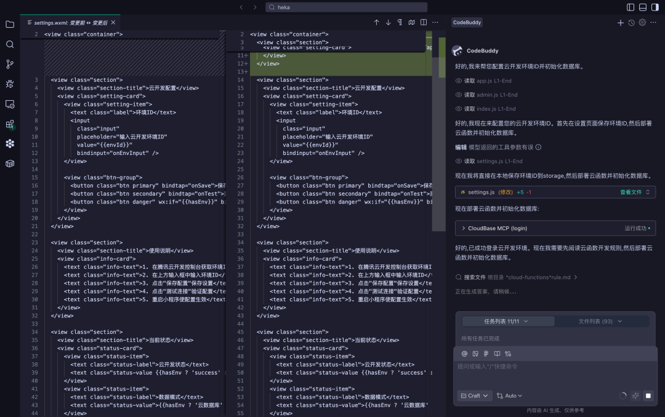Toggle side-by-side diff view icon
This screenshot has width=665, height=417.
pyautogui.click(x=424, y=23)
